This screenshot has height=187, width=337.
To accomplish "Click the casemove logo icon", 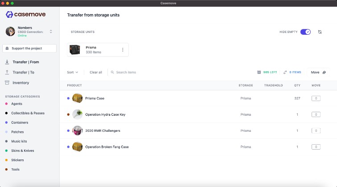I will tap(9, 14).
